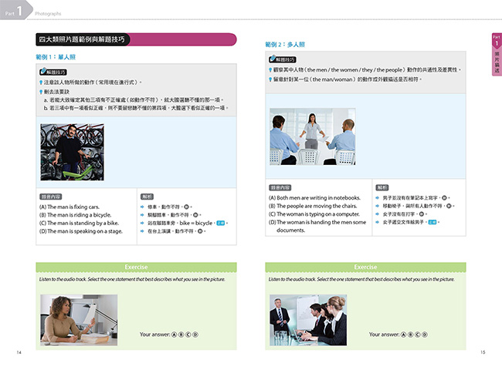Click the circled X after 男子並沒有在筆記本上寫字
The height and width of the screenshot is (370, 502).
[x=444, y=198]
